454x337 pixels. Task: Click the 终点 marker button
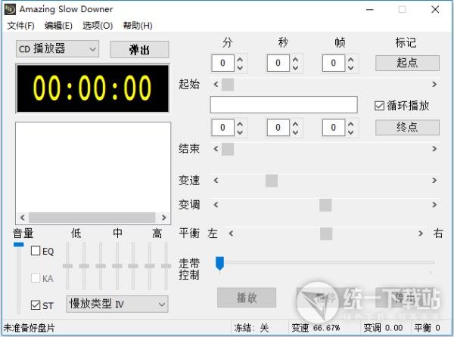click(x=407, y=127)
